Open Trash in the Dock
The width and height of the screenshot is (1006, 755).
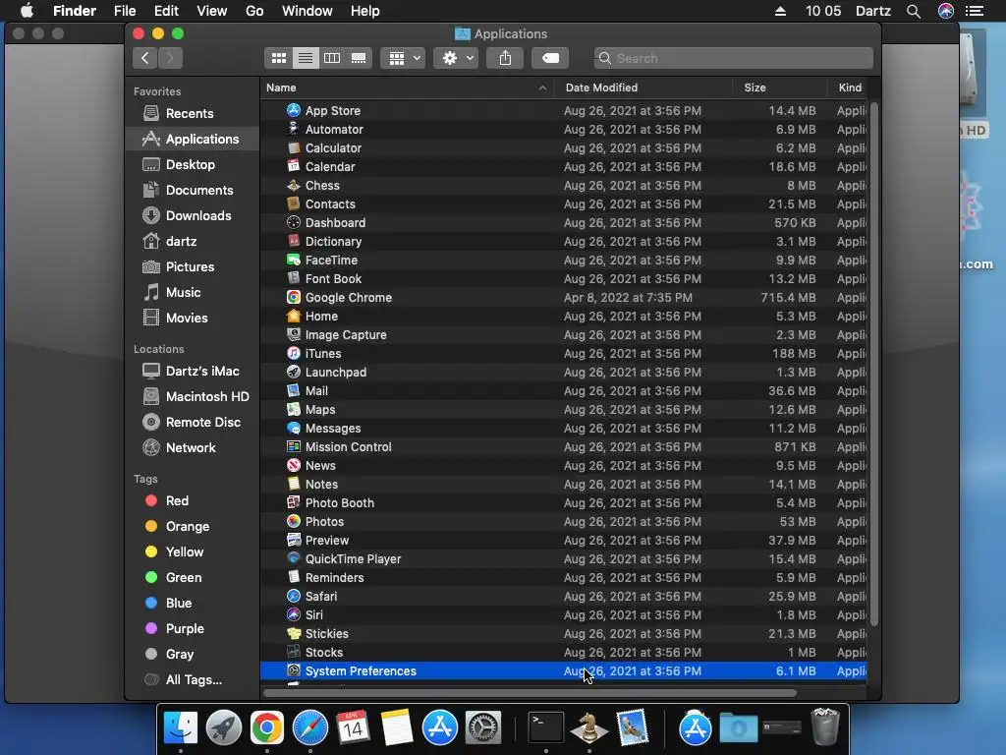(x=825, y=726)
